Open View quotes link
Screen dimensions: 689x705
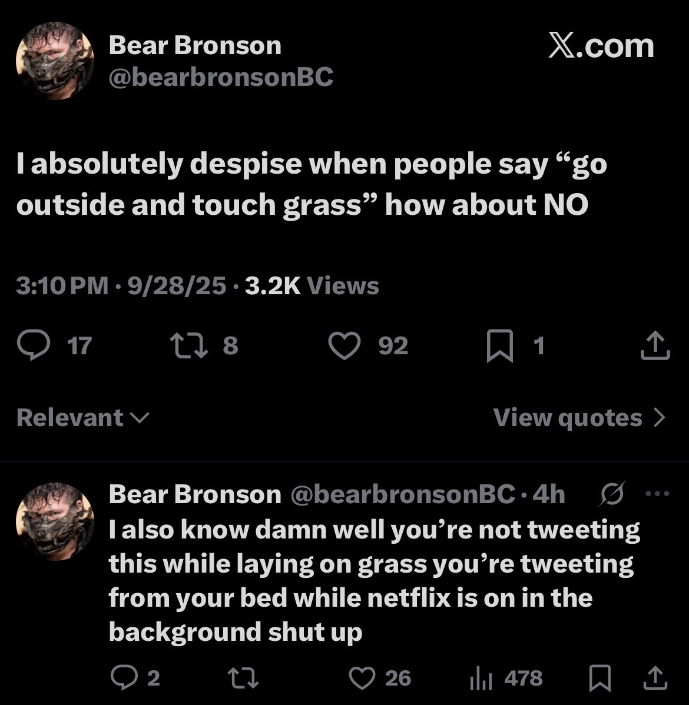[568, 418]
